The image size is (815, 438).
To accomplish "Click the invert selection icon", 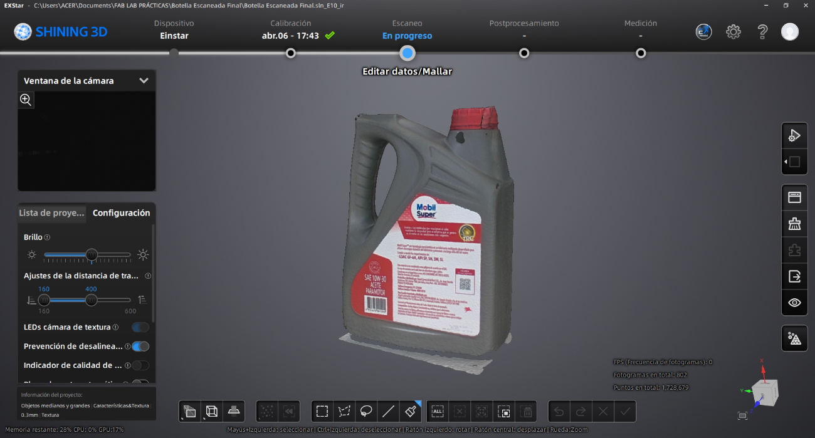I will point(503,412).
